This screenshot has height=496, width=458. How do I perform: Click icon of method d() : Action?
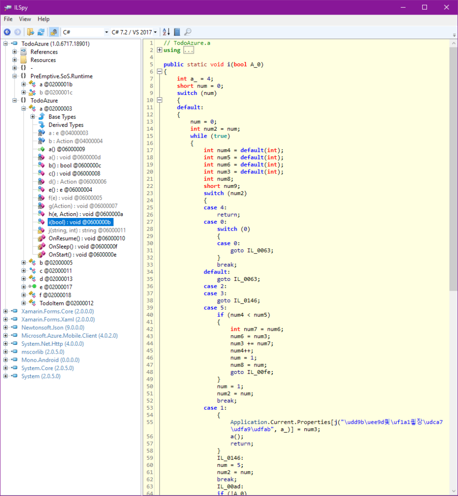coord(42,182)
